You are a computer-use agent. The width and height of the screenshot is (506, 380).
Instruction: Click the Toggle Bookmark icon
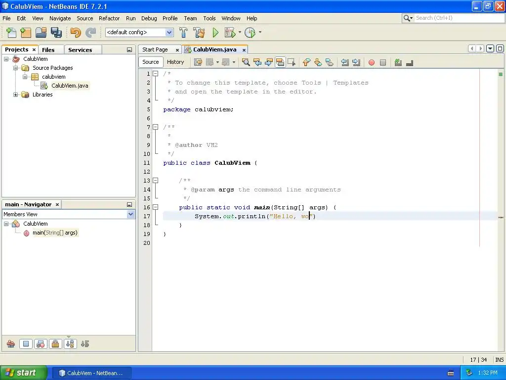pos(330,62)
